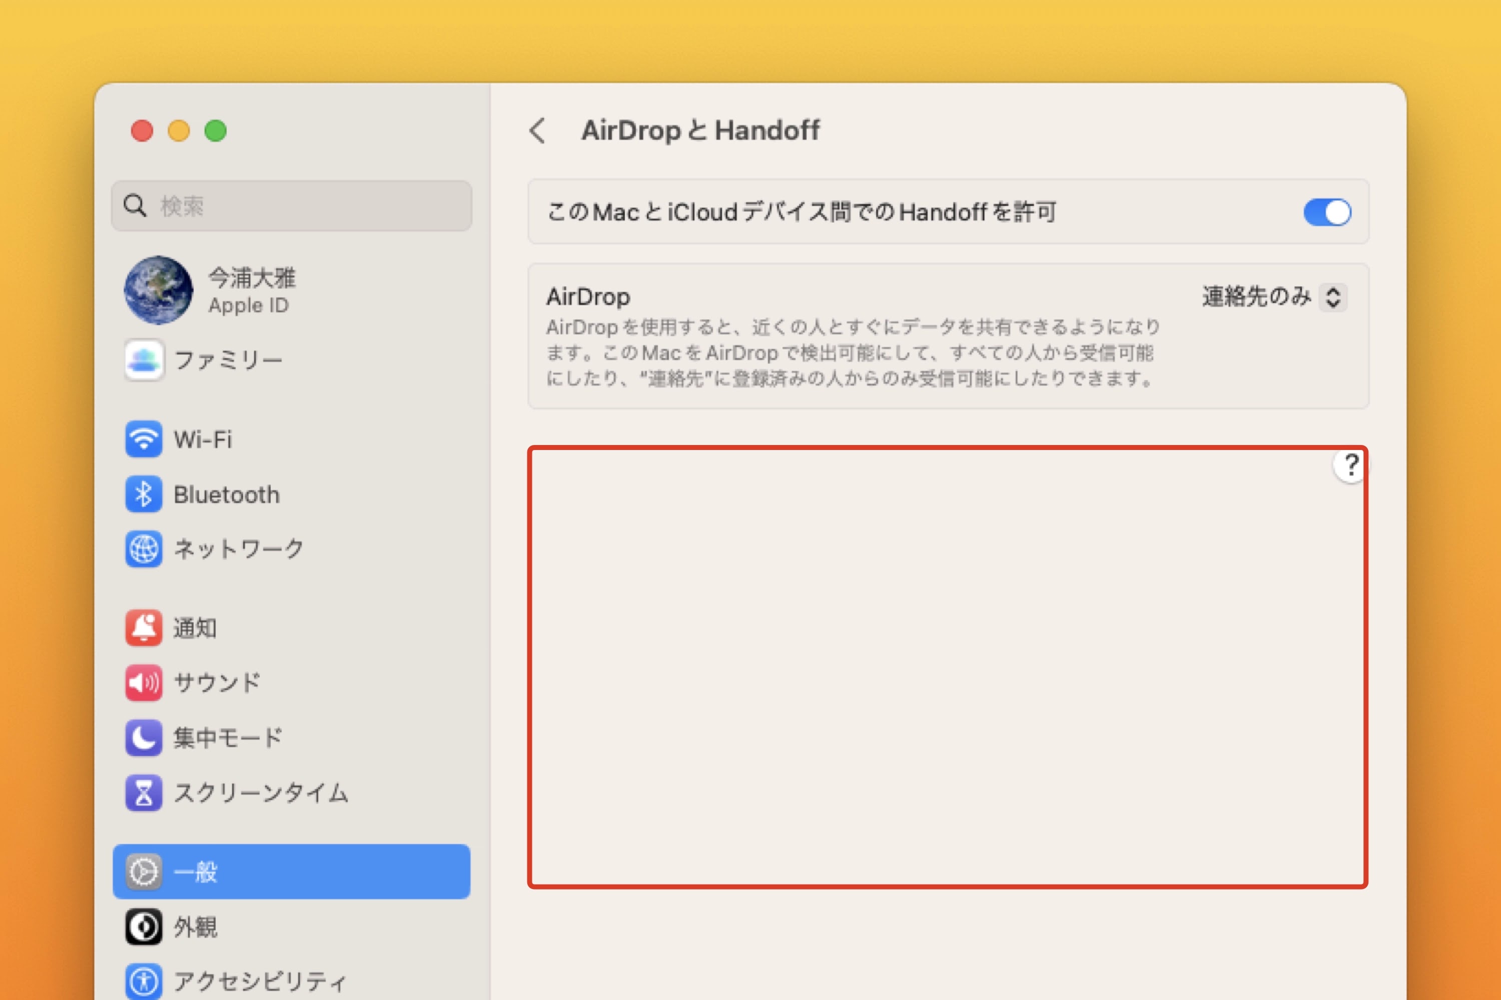
Task: Open the Apple ID profile picture
Action: pos(158,290)
